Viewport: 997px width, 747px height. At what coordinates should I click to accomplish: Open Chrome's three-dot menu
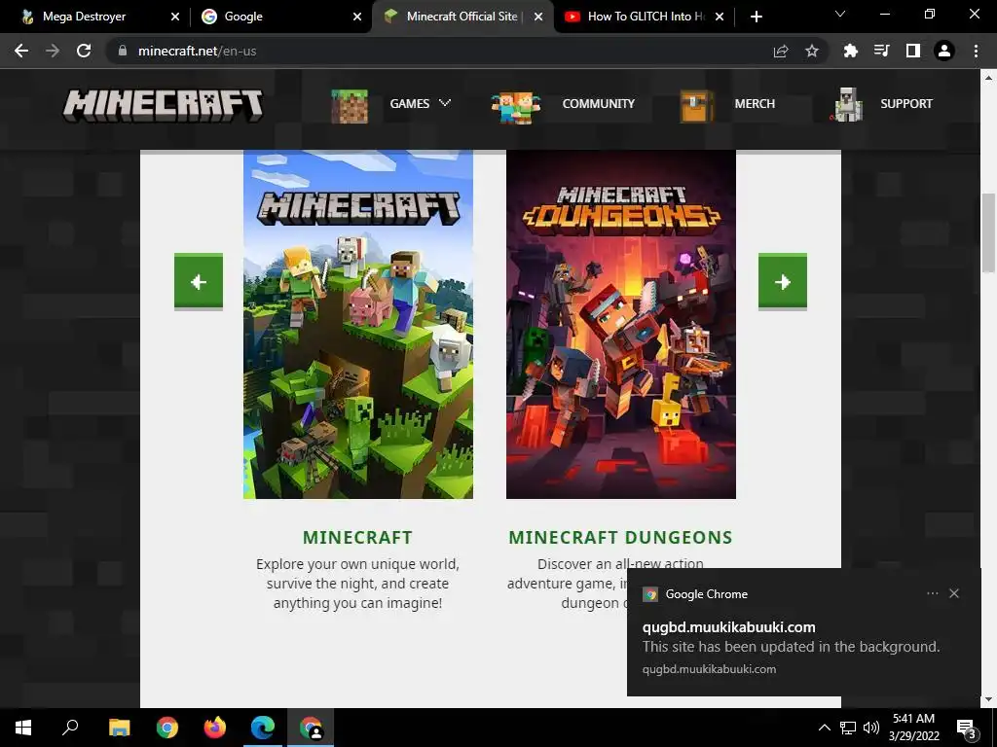[x=976, y=51]
